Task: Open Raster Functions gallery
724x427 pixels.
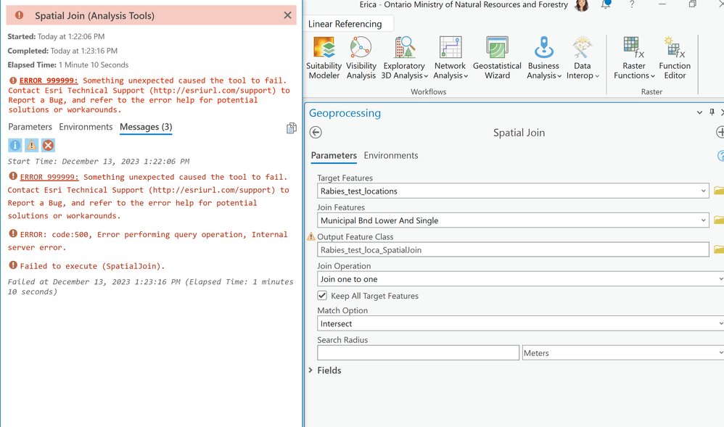Action: click(x=634, y=58)
